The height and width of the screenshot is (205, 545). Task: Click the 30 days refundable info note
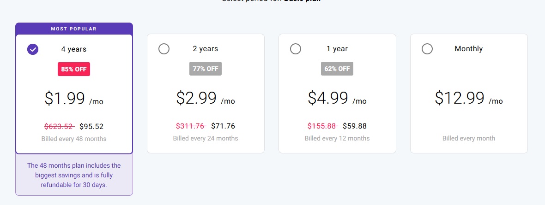[x=74, y=175]
